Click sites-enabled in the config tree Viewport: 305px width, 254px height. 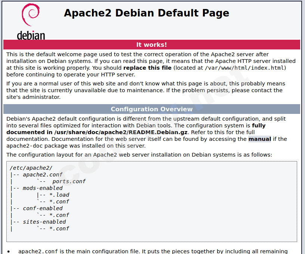pos(44,222)
